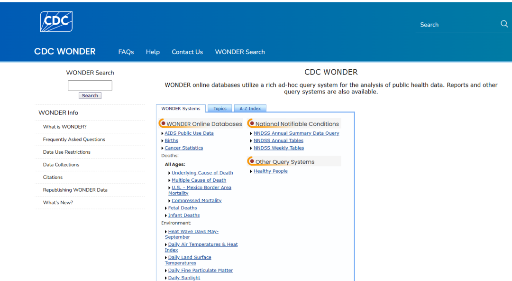The width and height of the screenshot is (512, 281).
Task: Click the orange icon beside WONDER Online Databases
Action: [162, 123]
